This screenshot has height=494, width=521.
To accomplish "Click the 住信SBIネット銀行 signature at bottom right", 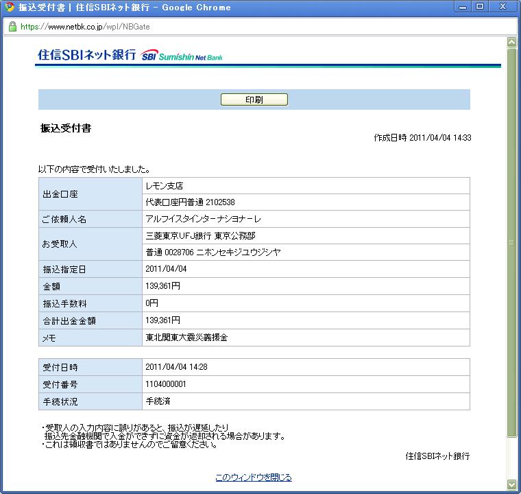I will pyautogui.click(x=437, y=456).
